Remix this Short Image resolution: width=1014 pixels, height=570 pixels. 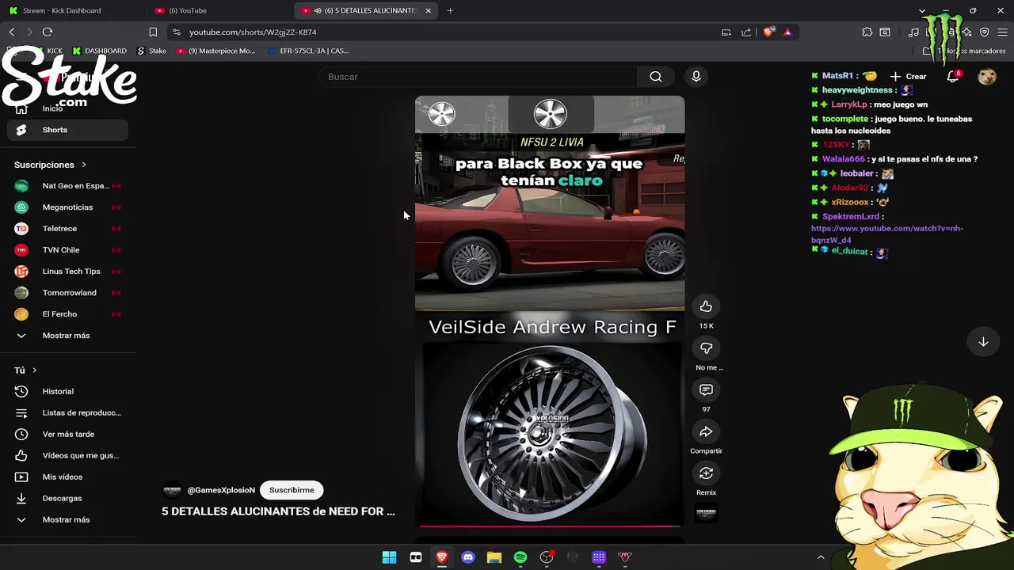point(706,473)
